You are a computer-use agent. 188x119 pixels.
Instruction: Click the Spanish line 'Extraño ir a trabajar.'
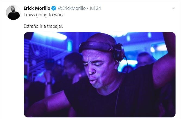coord(43,26)
